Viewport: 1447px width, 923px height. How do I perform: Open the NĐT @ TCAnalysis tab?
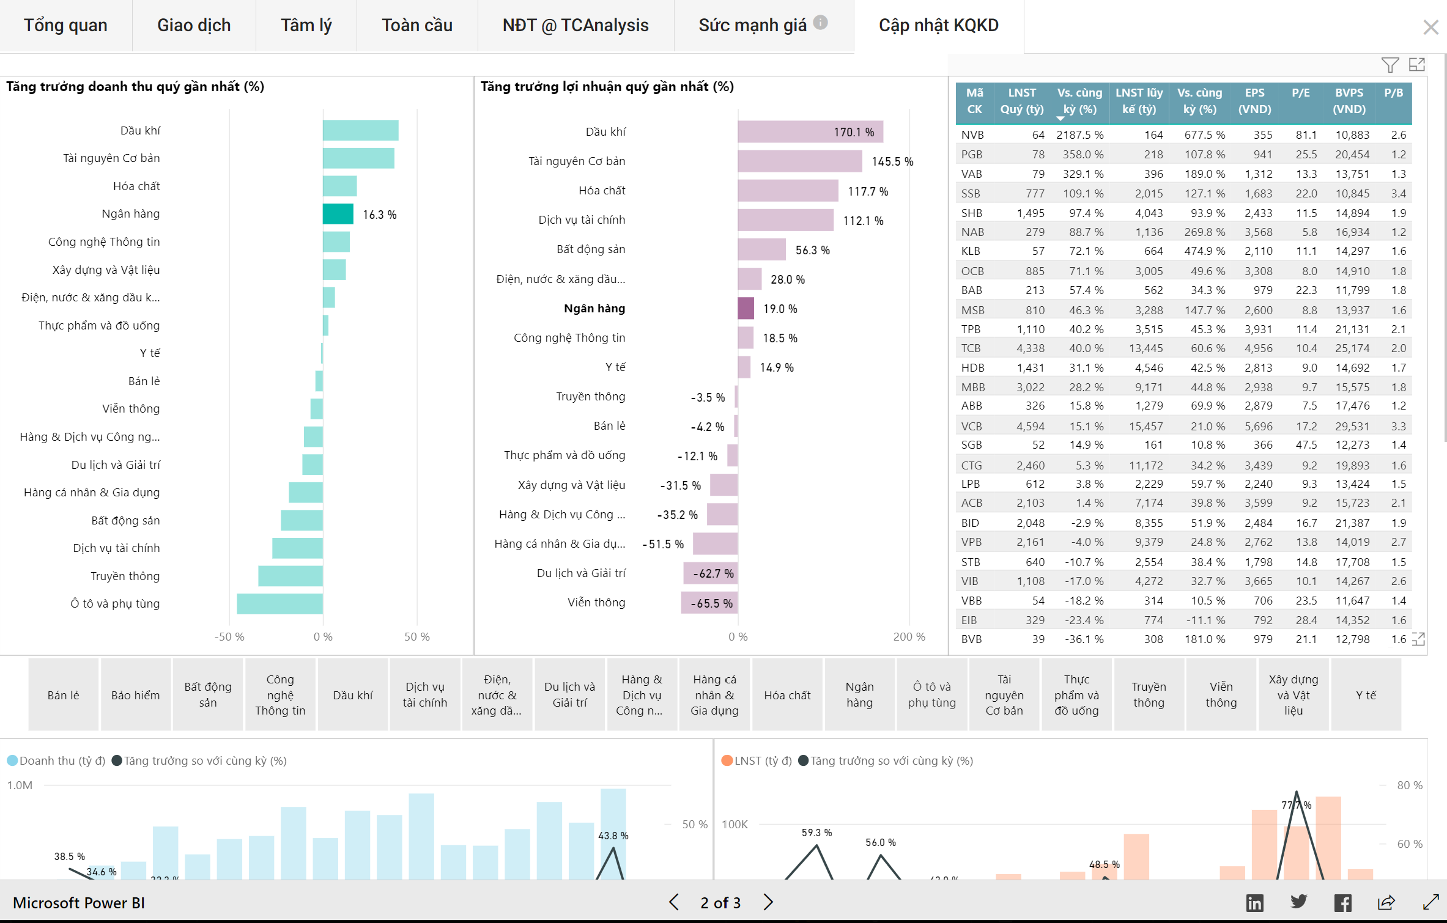pos(575,26)
